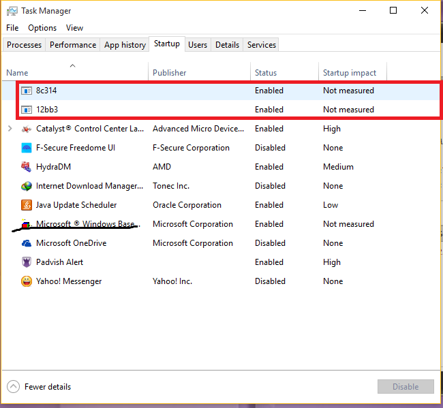The image size is (443, 408).
Task: Click Yahoo! Messenger's Disabled status cell
Action: [x=270, y=281]
